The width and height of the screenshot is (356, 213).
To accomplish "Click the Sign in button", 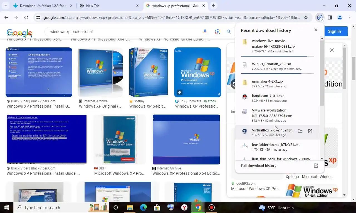I will [x=334, y=31].
